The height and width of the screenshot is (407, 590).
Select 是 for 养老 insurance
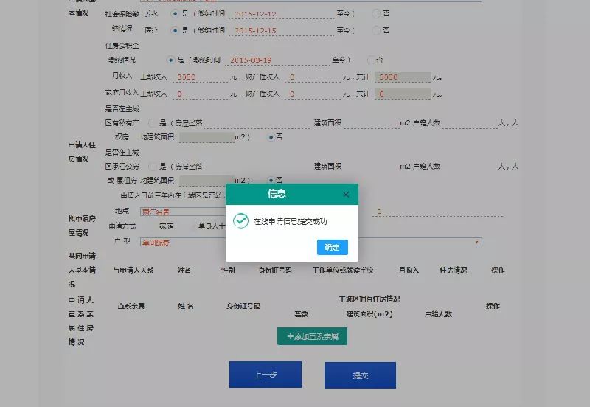click(x=175, y=13)
